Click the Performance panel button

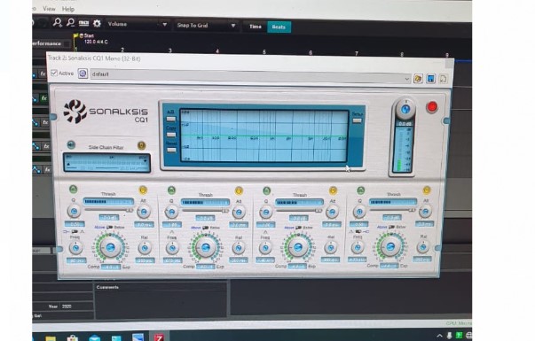[51, 43]
